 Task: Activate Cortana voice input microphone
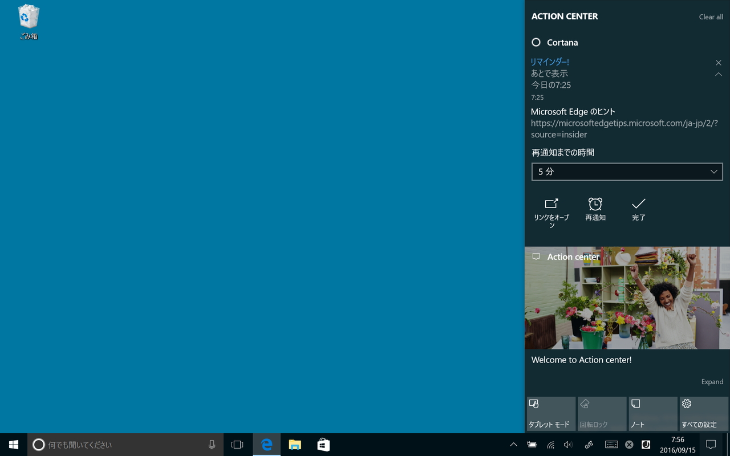pos(212,445)
